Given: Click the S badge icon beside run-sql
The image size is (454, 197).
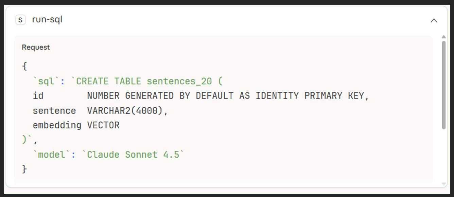Looking at the screenshot, I should click(x=20, y=20).
